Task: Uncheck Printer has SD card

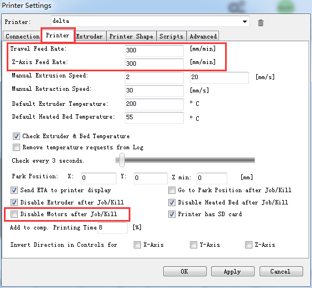Action: tap(172, 214)
